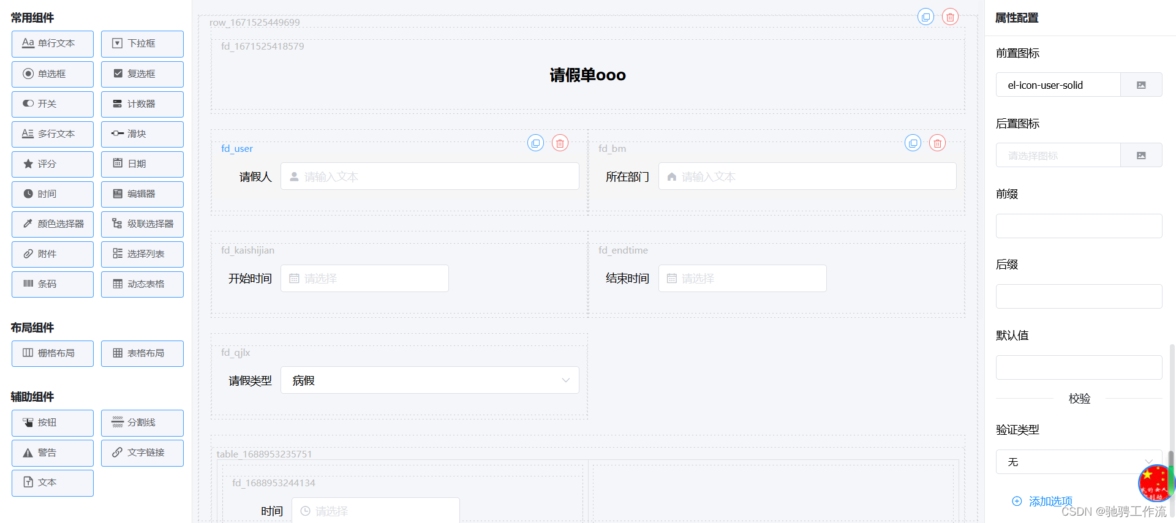
Task: Add the 编辑器 component
Action: [x=142, y=194]
